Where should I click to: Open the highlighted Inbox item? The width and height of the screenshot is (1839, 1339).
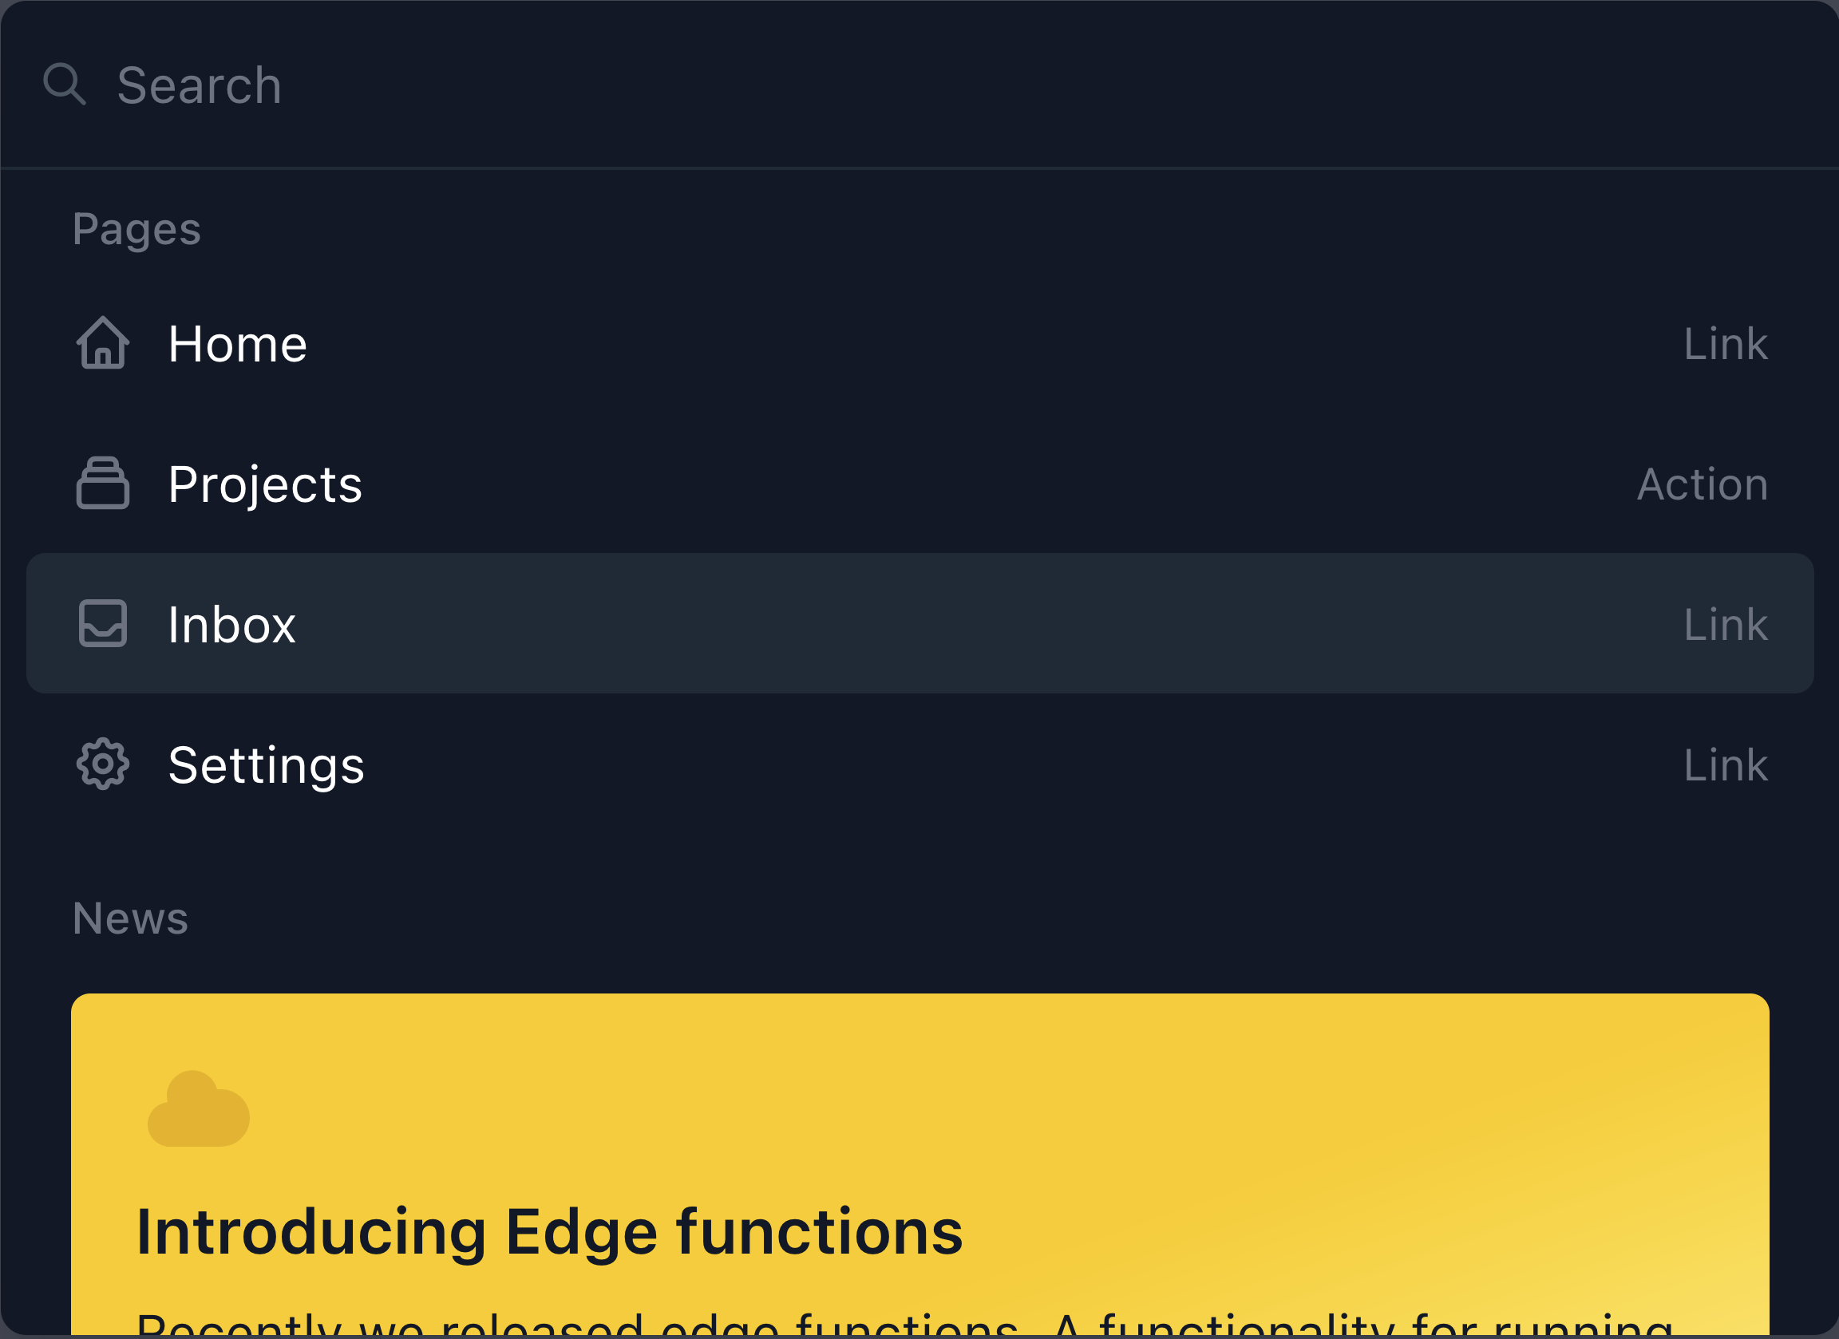point(919,623)
